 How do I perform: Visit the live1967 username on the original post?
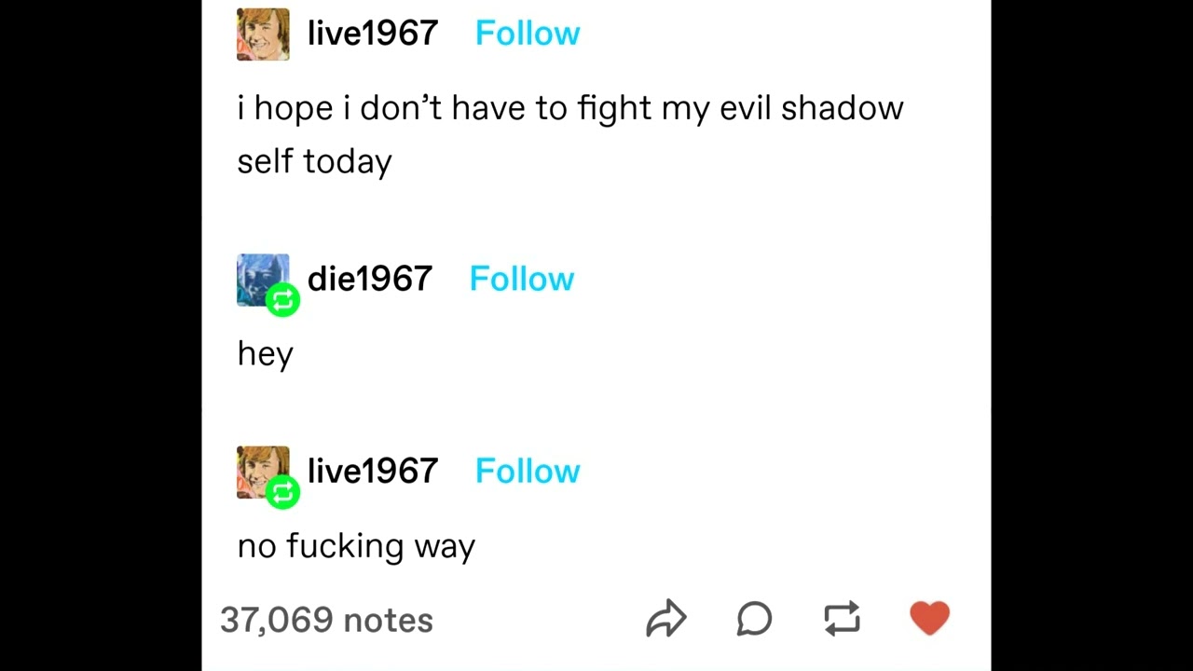[x=373, y=34]
